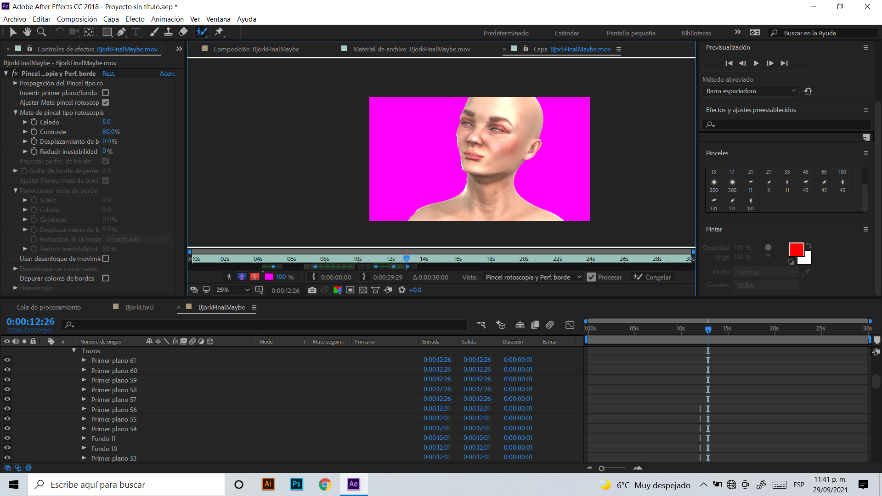
Task: Reset exposure aperture icon
Action: [402, 290]
